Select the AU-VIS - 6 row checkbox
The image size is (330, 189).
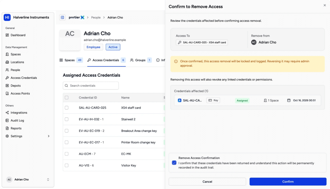pyautogui.click(x=66, y=166)
